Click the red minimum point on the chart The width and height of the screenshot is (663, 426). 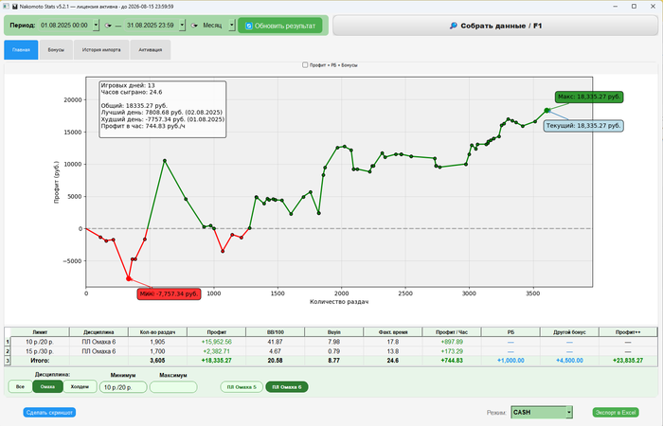click(129, 278)
